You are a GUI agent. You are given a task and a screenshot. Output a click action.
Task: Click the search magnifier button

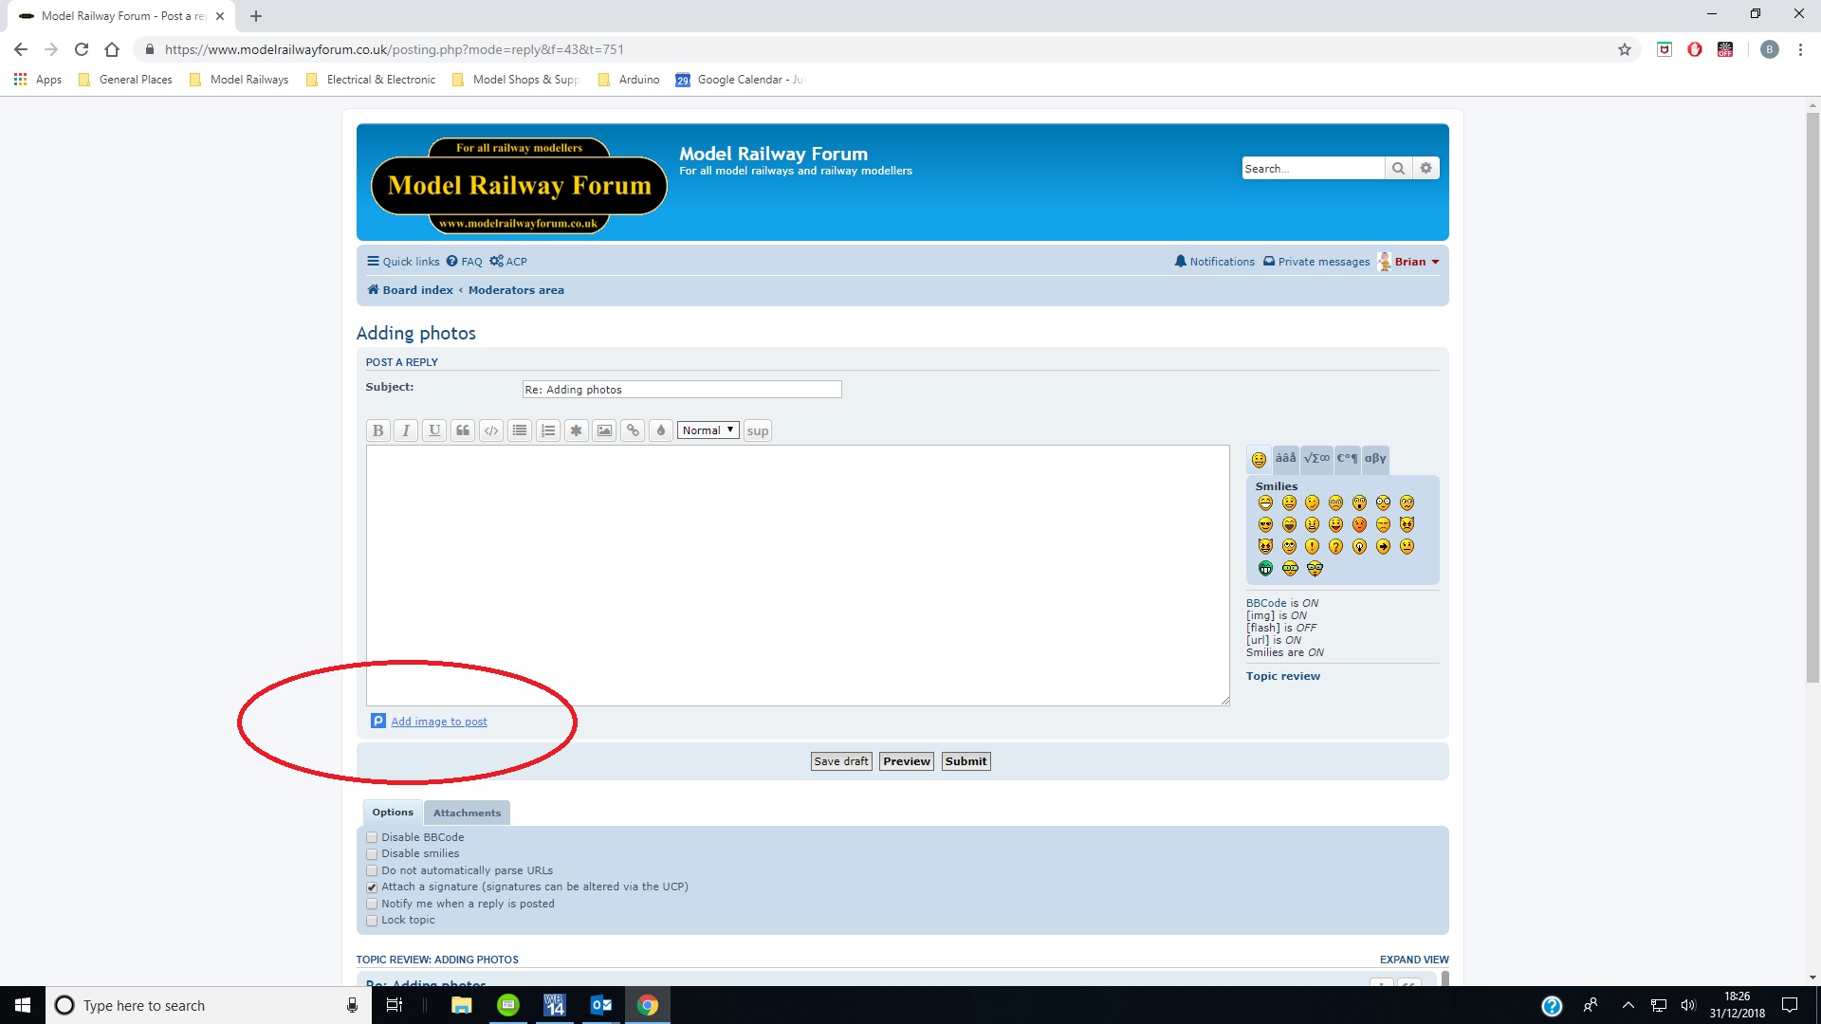coord(1398,168)
